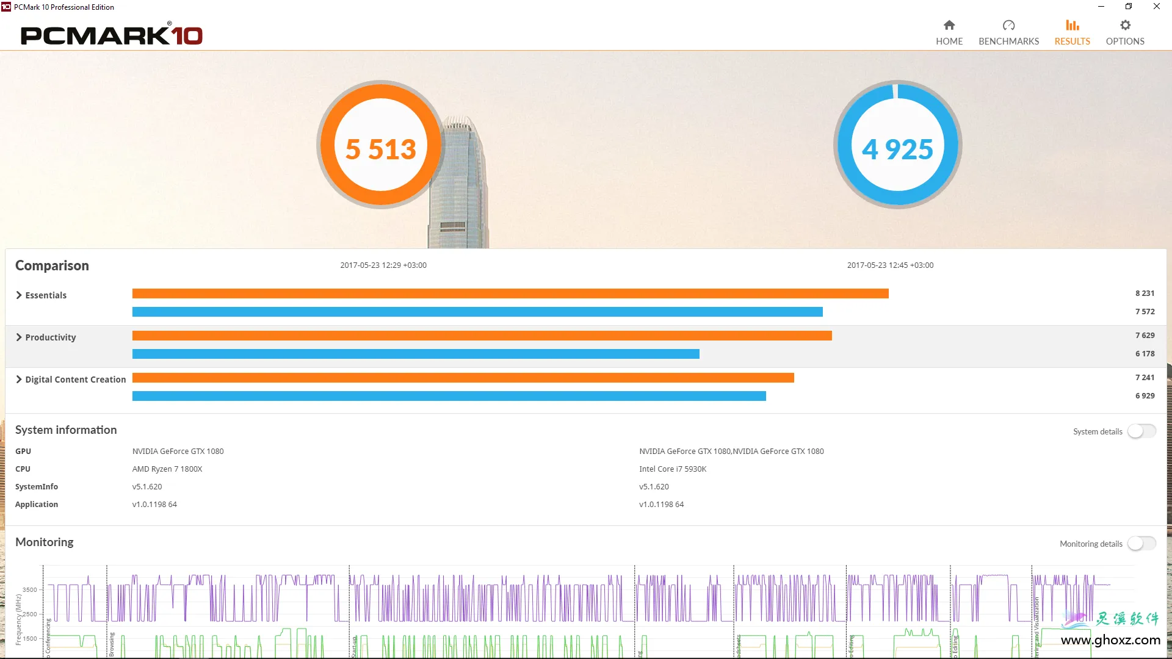The width and height of the screenshot is (1172, 659).
Task: Open the Options gear icon
Action: [1125, 25]
